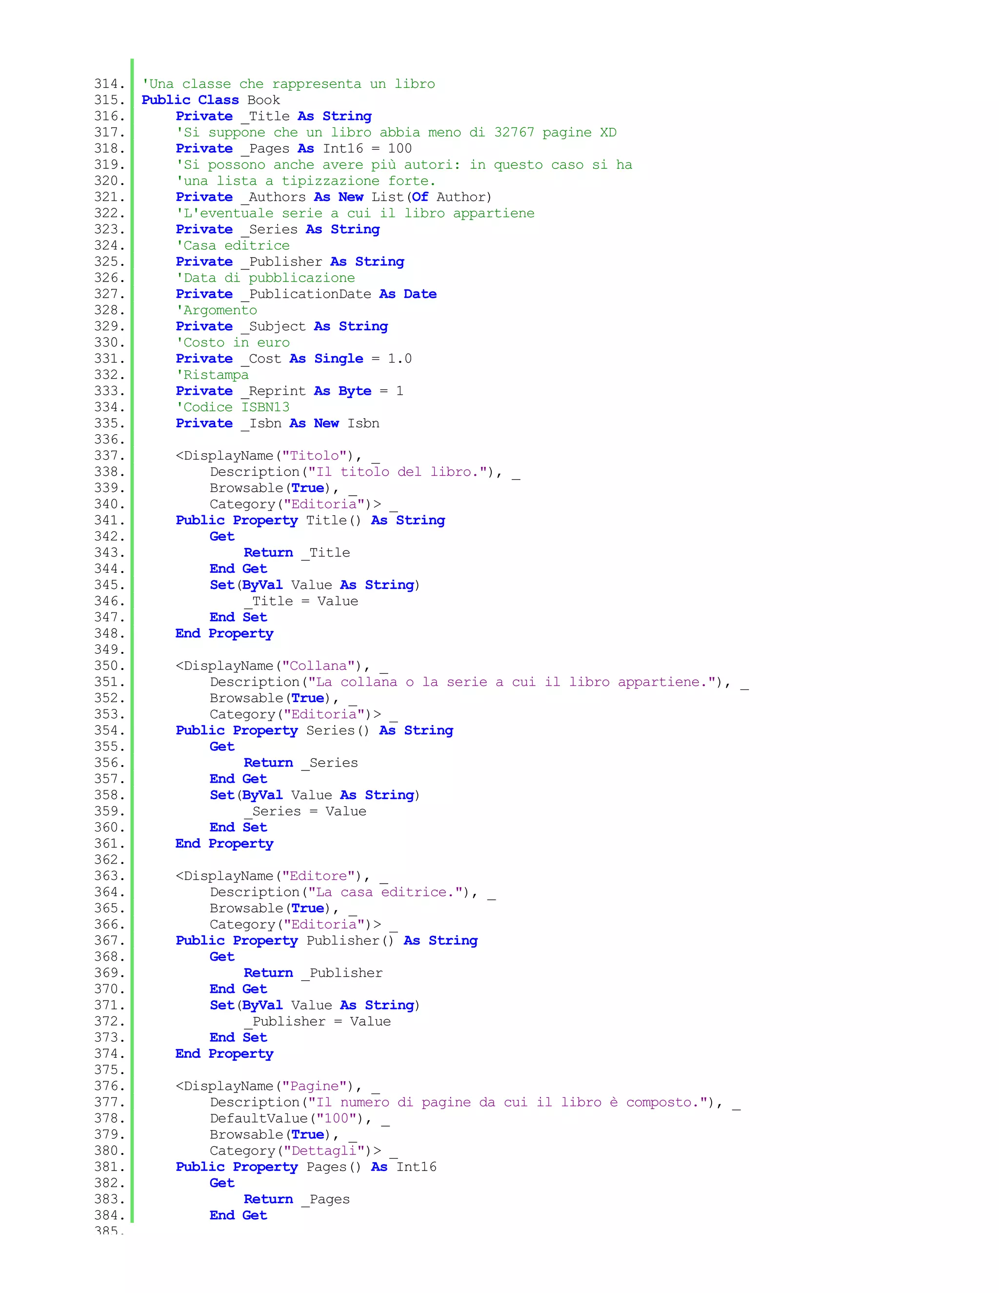Select the 'Private _Publisher As String' line

pos(290,262)
